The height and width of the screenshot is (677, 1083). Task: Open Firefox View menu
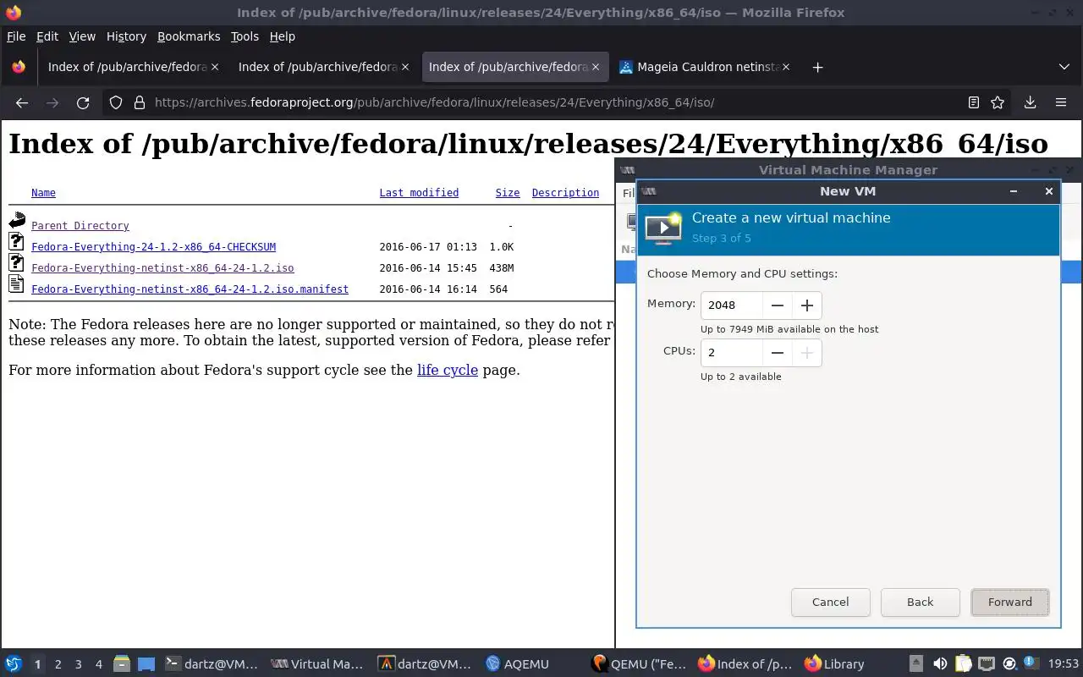click(82, 36)
